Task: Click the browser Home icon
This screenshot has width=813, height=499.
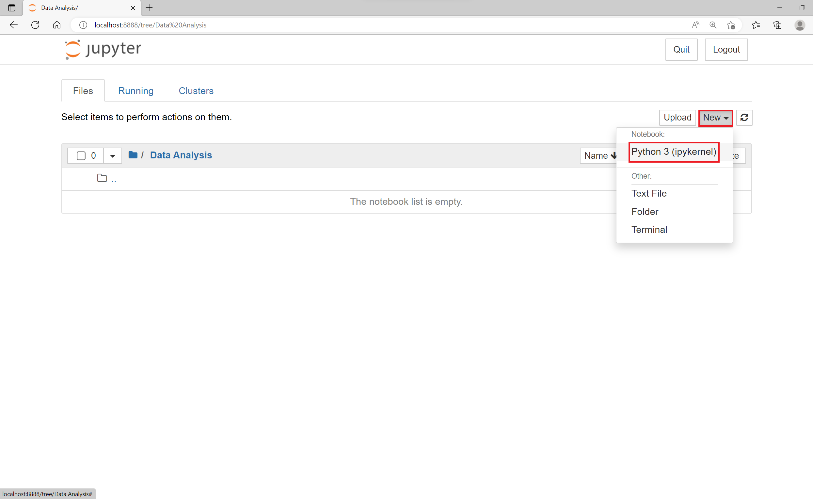Action: (x=57, y=25)
